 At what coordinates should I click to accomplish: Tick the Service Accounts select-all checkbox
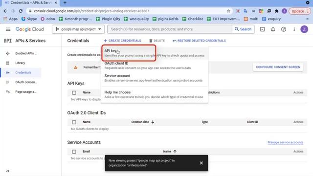pos(74,152)
